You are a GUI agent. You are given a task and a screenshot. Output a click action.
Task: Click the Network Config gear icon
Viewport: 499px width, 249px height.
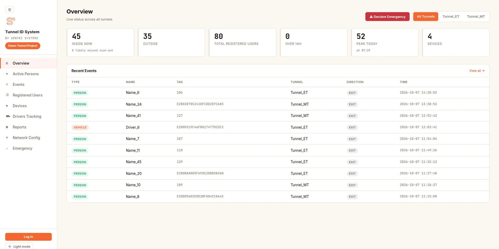(x=7, y=138)
